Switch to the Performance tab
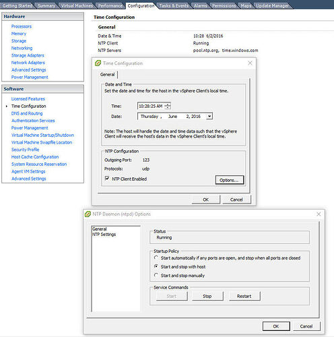 coord(110,5)
